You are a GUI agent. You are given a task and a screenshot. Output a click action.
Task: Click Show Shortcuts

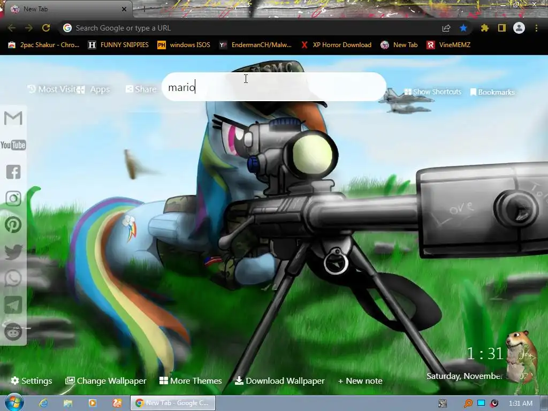432,92
